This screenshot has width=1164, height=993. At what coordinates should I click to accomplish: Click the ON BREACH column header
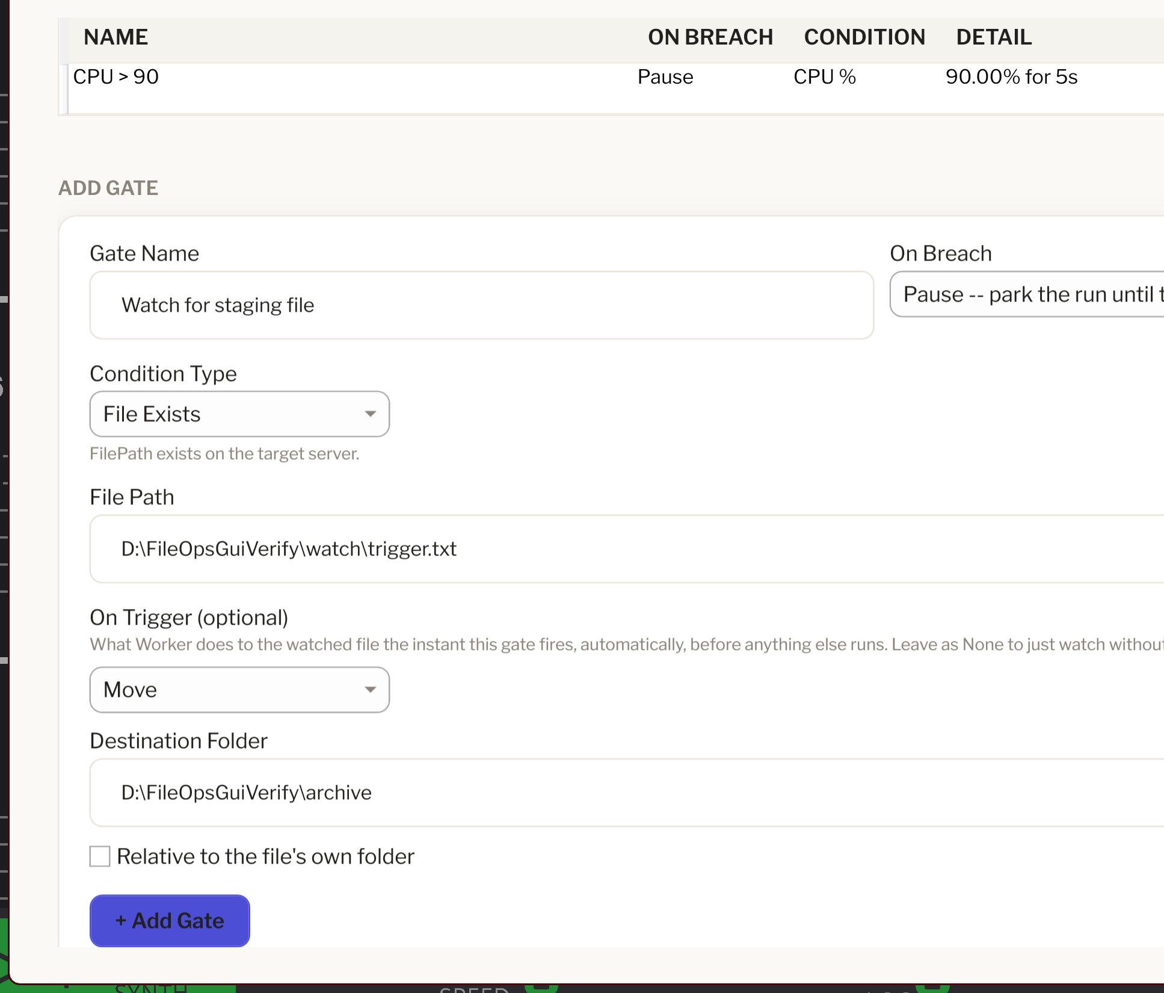(710, 37)
